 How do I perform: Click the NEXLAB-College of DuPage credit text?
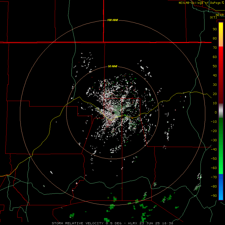[x=201, y=3]
